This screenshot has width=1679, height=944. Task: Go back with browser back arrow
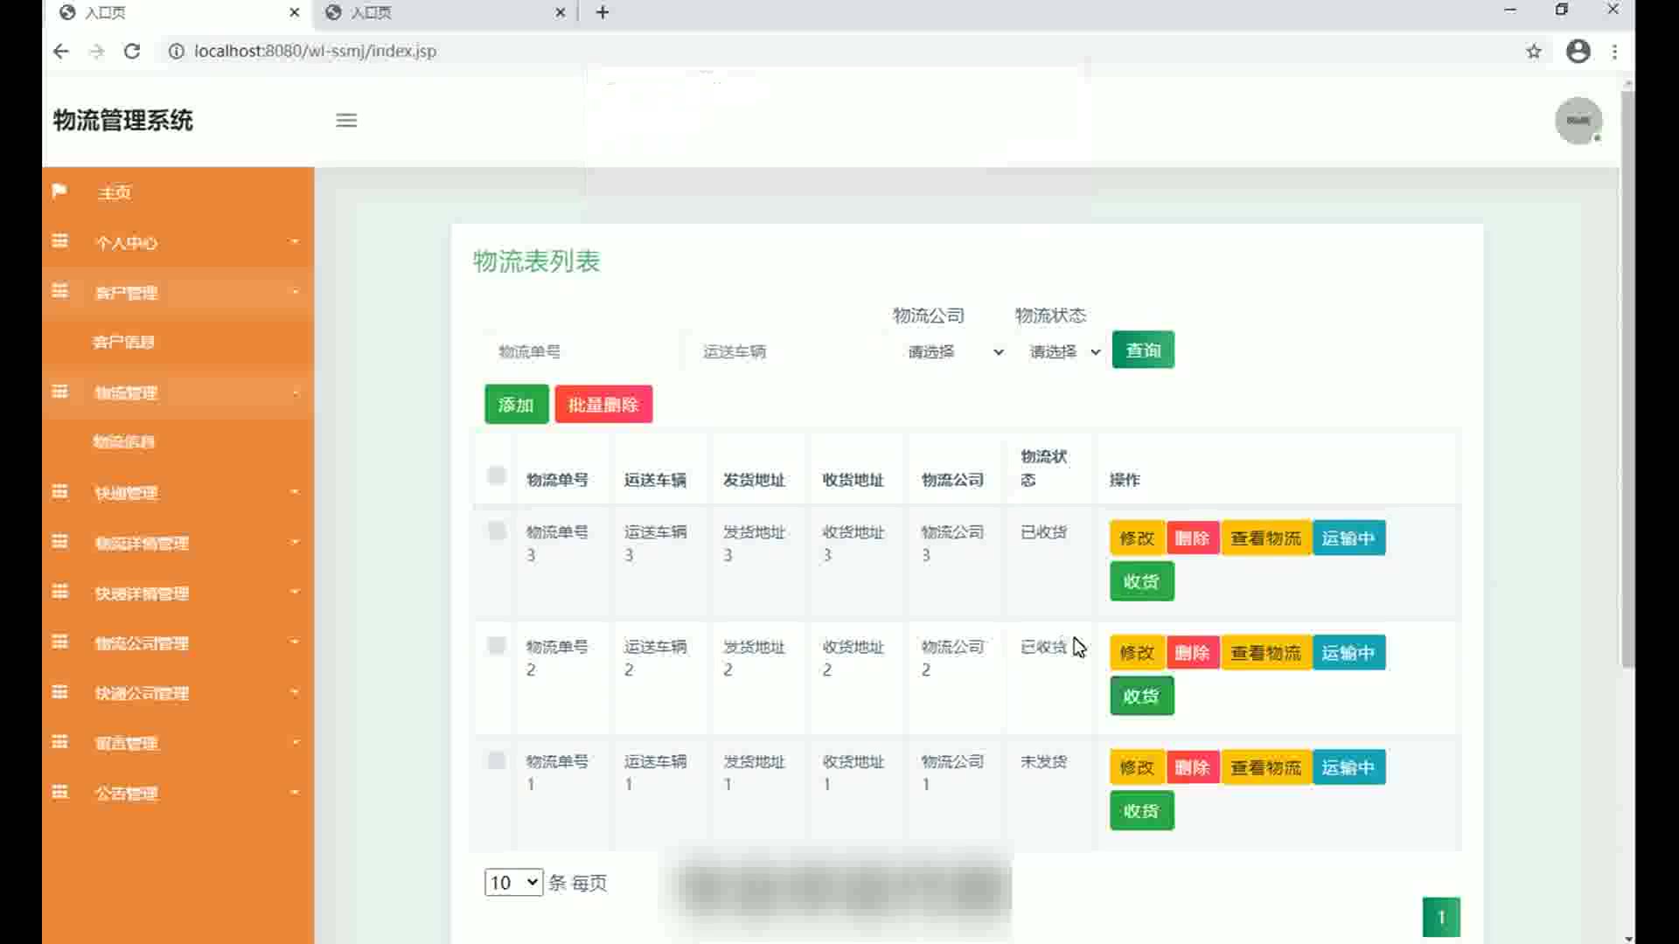coord(61,52)
